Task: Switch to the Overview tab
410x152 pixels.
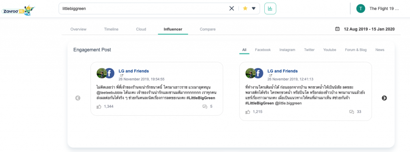Action: pos(78,29)
